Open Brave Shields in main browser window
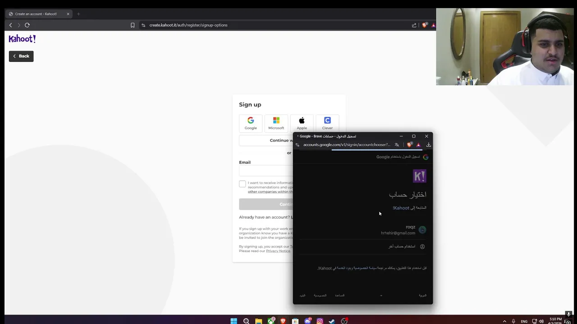The image size is (577, 324). (x=424, y=25)
